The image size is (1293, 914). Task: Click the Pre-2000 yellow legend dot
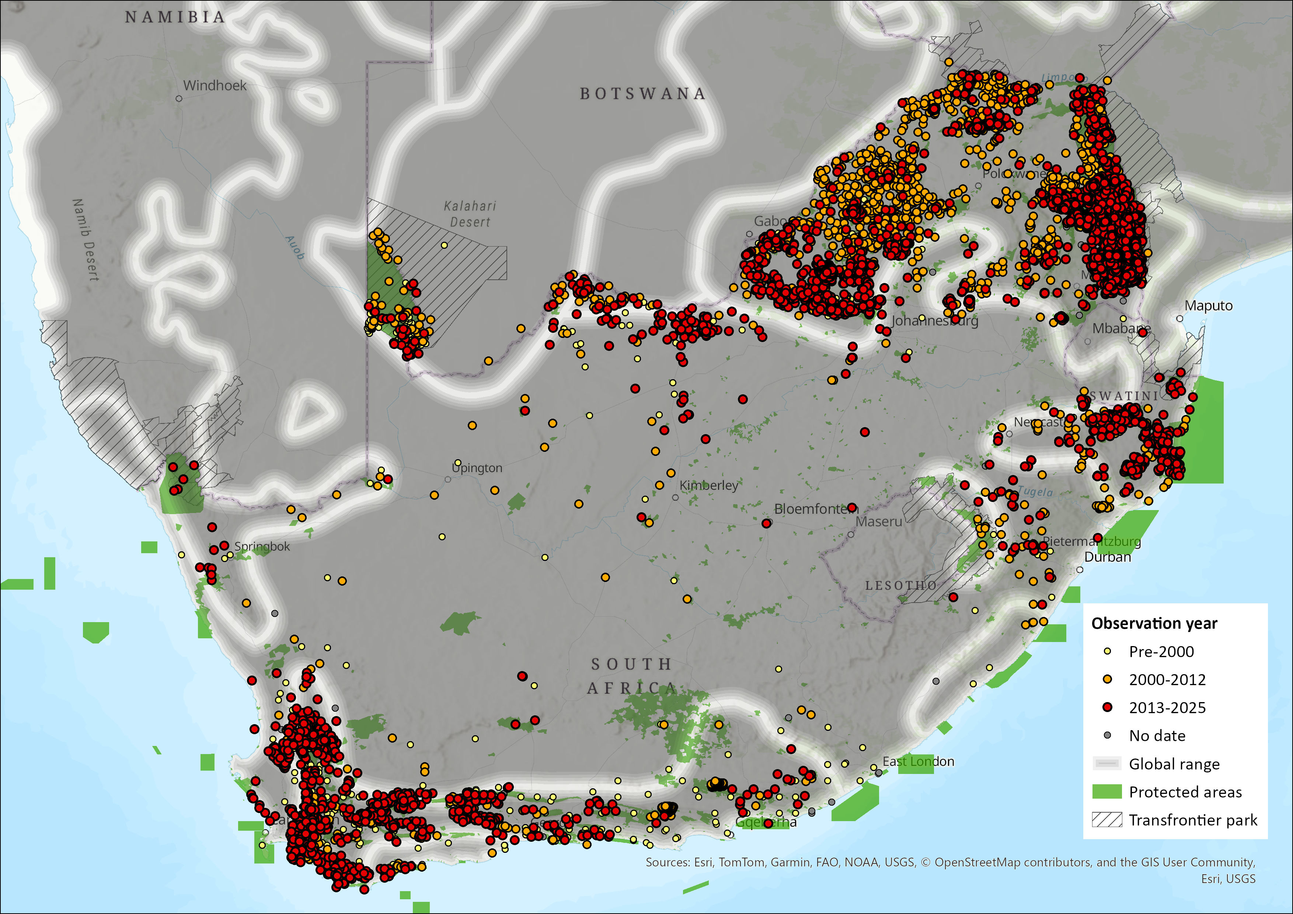(1107, 652)
